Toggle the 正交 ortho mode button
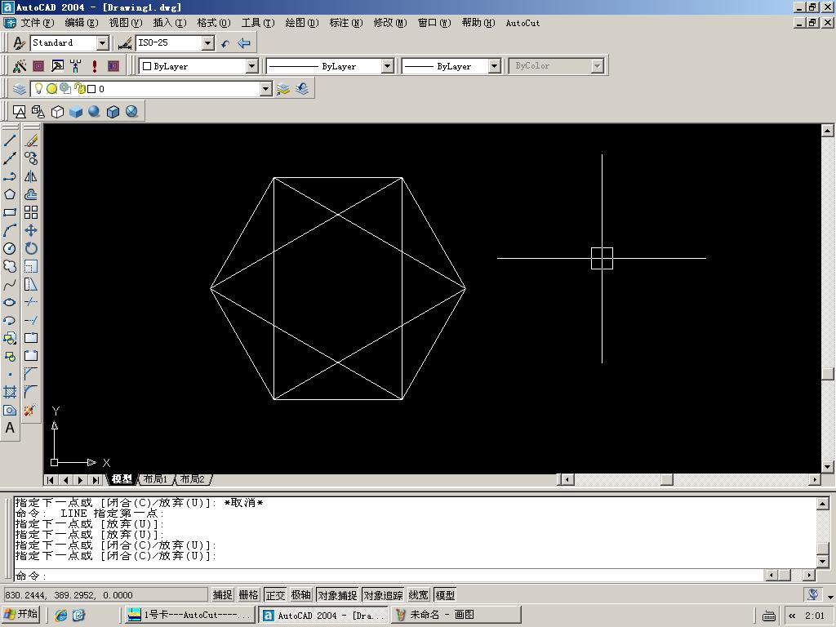 point(276,595)
